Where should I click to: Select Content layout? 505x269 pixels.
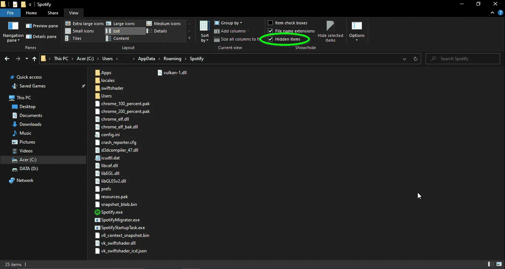(x=117, y=38)
